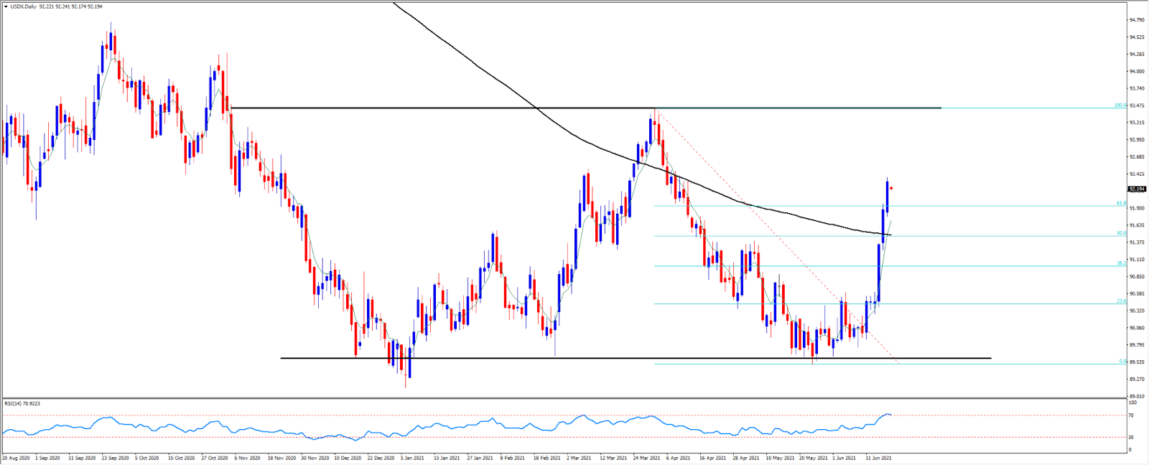Click the small triangle beside USDX,Daily title
1149x465 pixels.
tap(6, 6)
